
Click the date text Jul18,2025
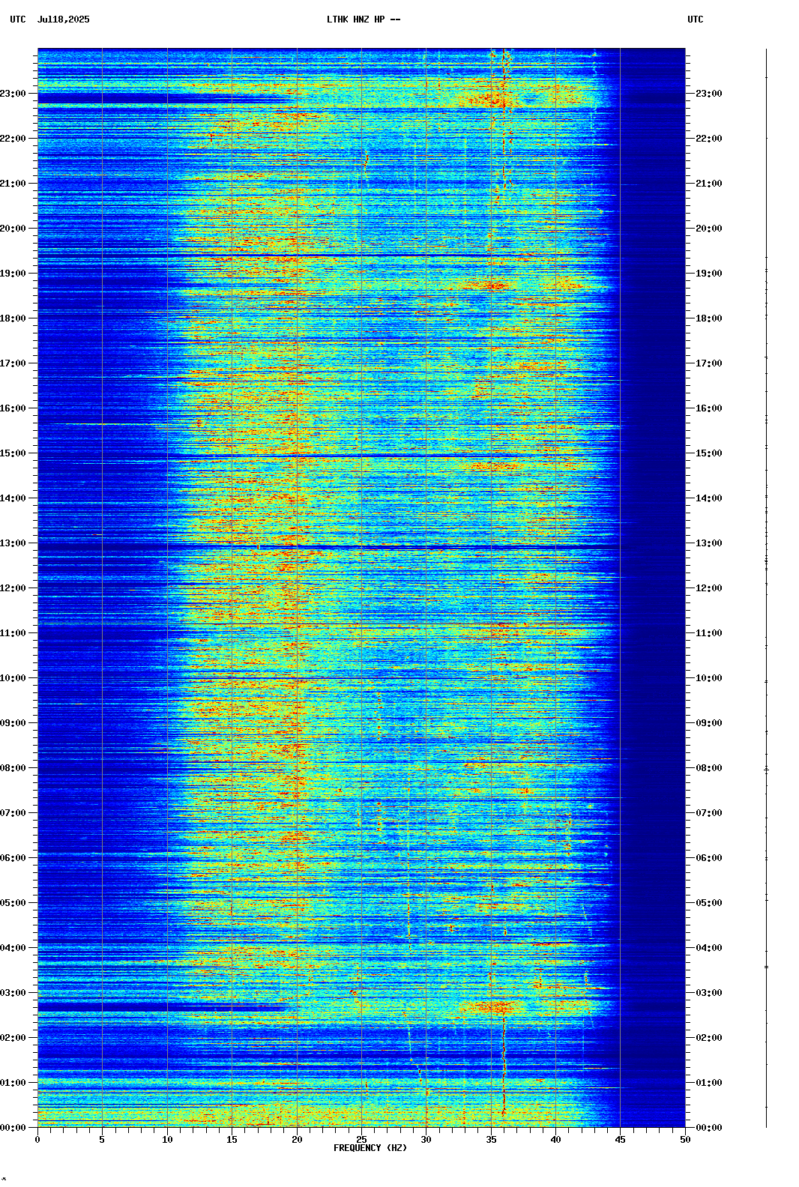pos(63,19)
